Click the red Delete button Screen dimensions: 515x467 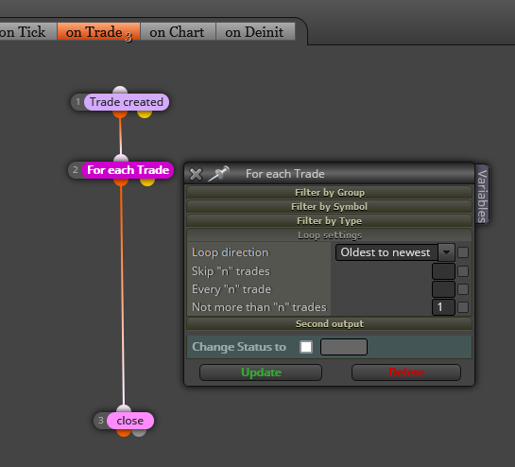[406, 372]
